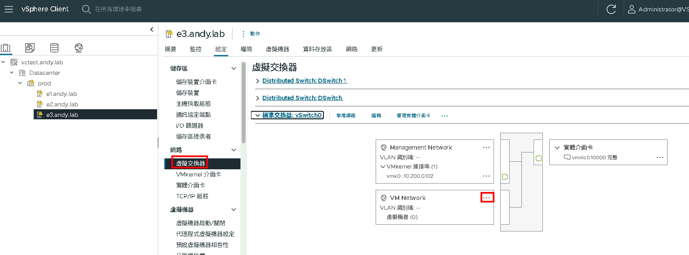
Task: Expand Distributed Switch: DSwitch 1
Action: 257,81
